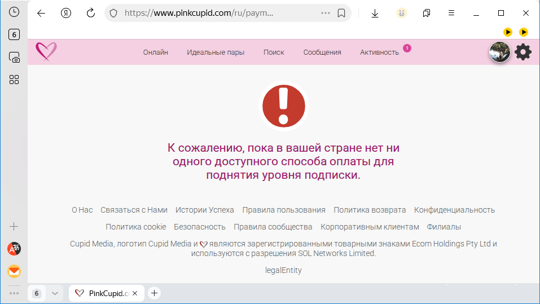Click the legalEntity text
Image resolution: width=540 pixels, height=304 pixels.
coord(283,270)
